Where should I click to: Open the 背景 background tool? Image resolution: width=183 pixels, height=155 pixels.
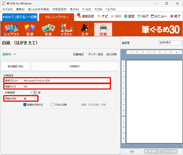click(30, 29)
